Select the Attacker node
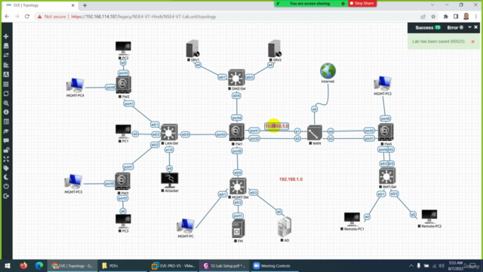Screen dimensions: 483x272 [x=169, y=181]
